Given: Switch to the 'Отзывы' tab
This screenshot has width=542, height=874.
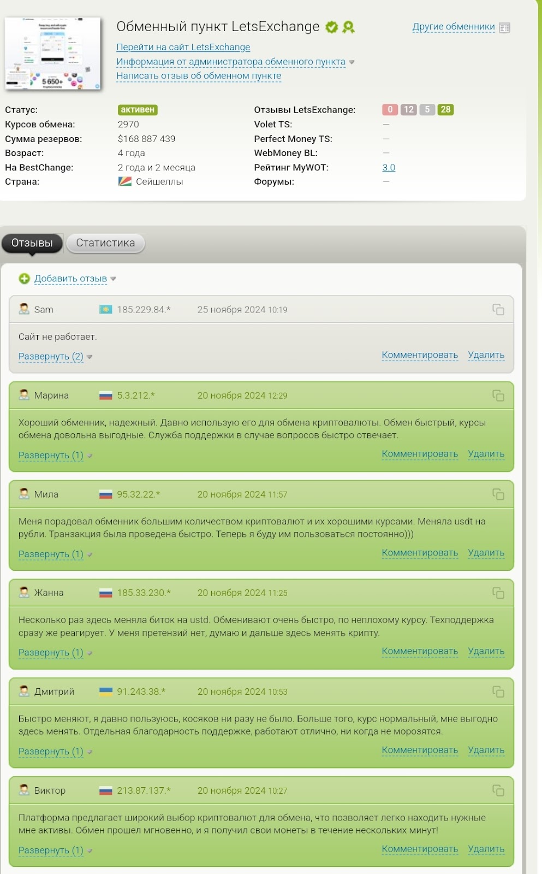Looking at the screenshot, I should coord(32,243).
